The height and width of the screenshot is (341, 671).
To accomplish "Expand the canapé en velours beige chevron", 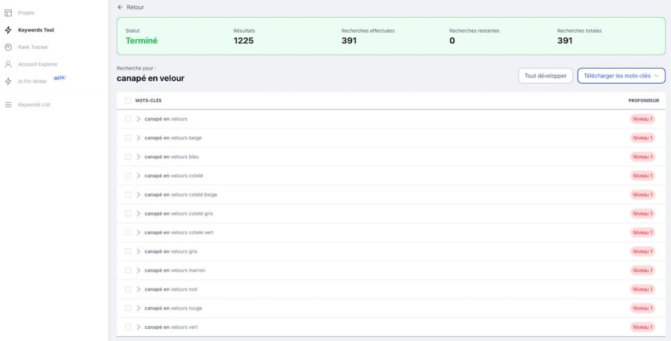I will click(138, 138).
